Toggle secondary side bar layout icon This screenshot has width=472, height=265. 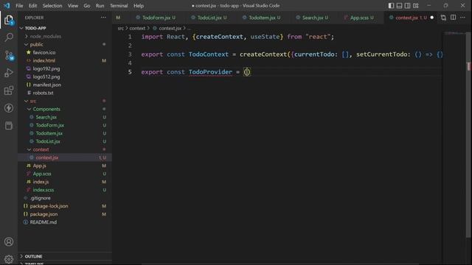click(x=407, y=6)
